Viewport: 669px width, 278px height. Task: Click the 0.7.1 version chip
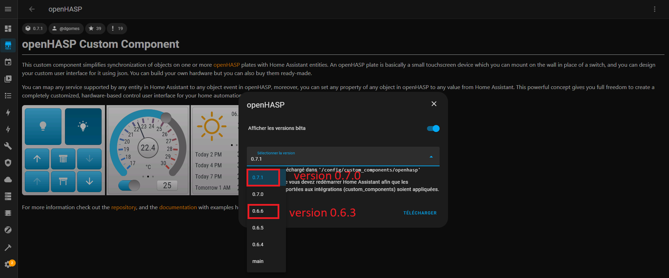(34, 29)
